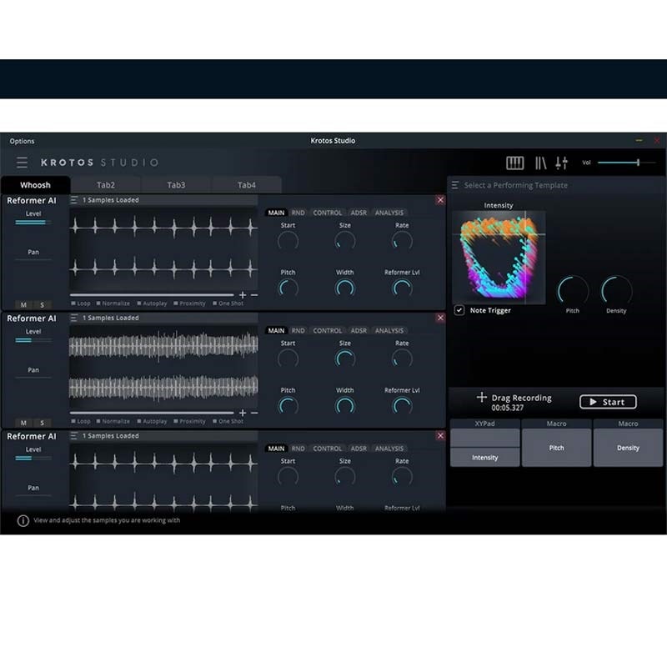Zoom in first Reformer AI waveform

tap(243, 295)
